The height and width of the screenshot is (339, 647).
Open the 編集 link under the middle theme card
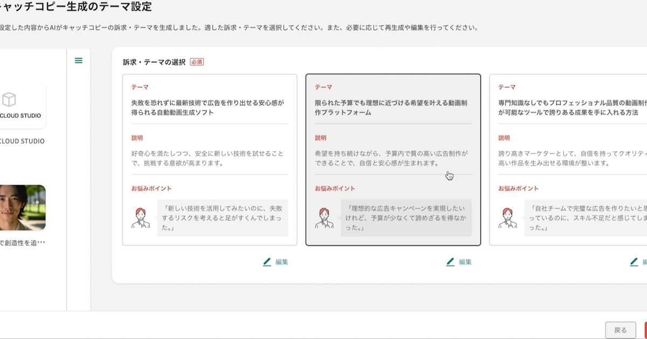tap(465, 262)
